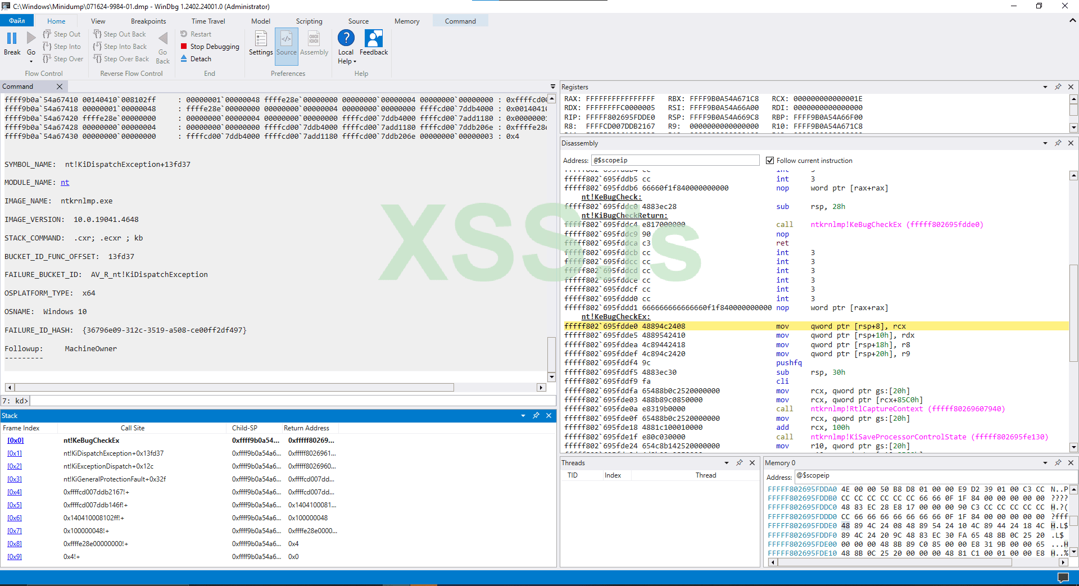Open the Memory ribbon tab

click(407, 21)
